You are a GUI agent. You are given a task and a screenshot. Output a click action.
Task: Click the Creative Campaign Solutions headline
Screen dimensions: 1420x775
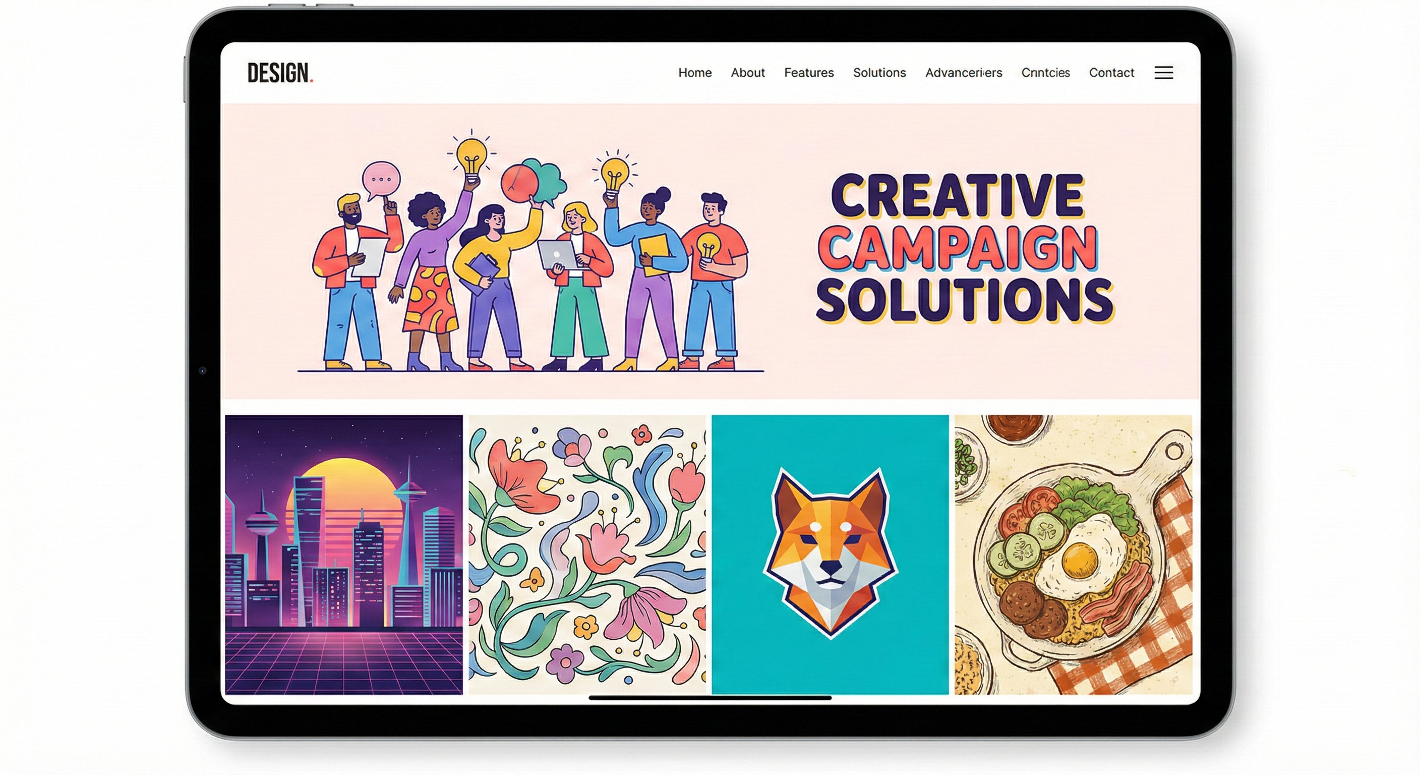[964, 248]
